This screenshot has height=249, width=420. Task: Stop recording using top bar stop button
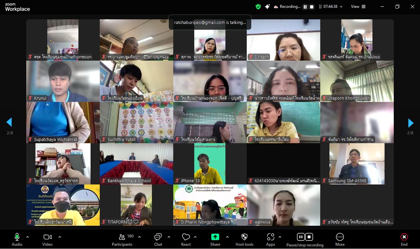[x=312, y=7]
